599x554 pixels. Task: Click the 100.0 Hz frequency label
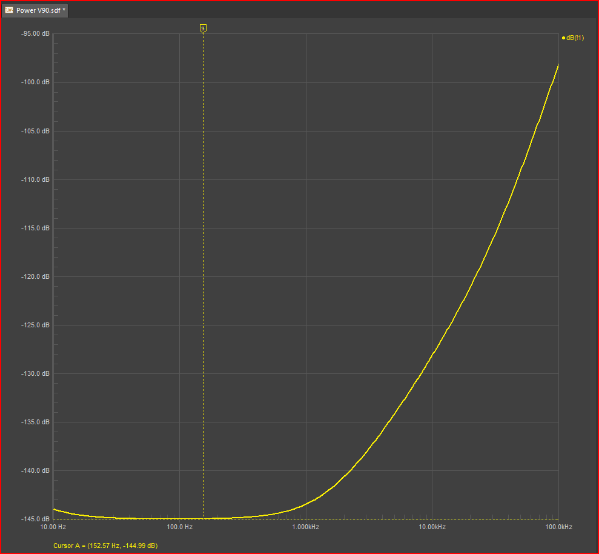point(179,527)
